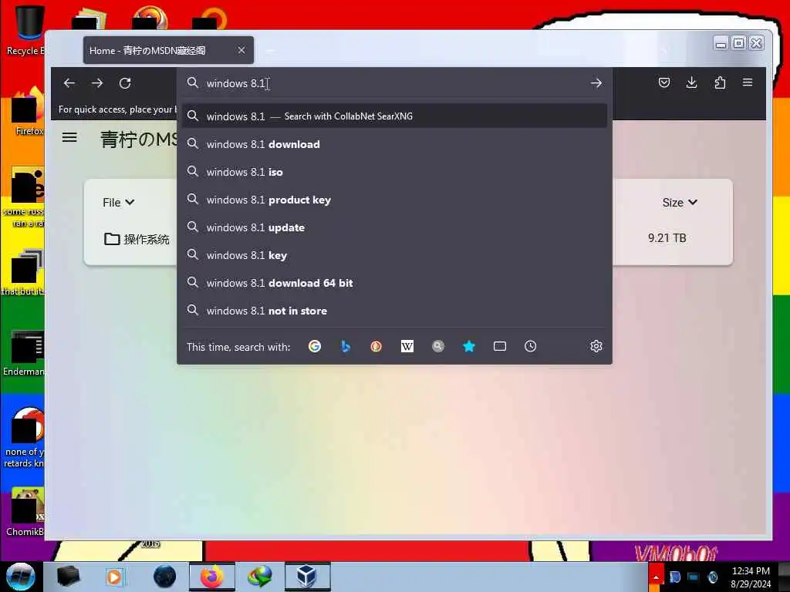Select suggestion 'windows 8.1 update'

pyautogui.click(x=394, y=227)
